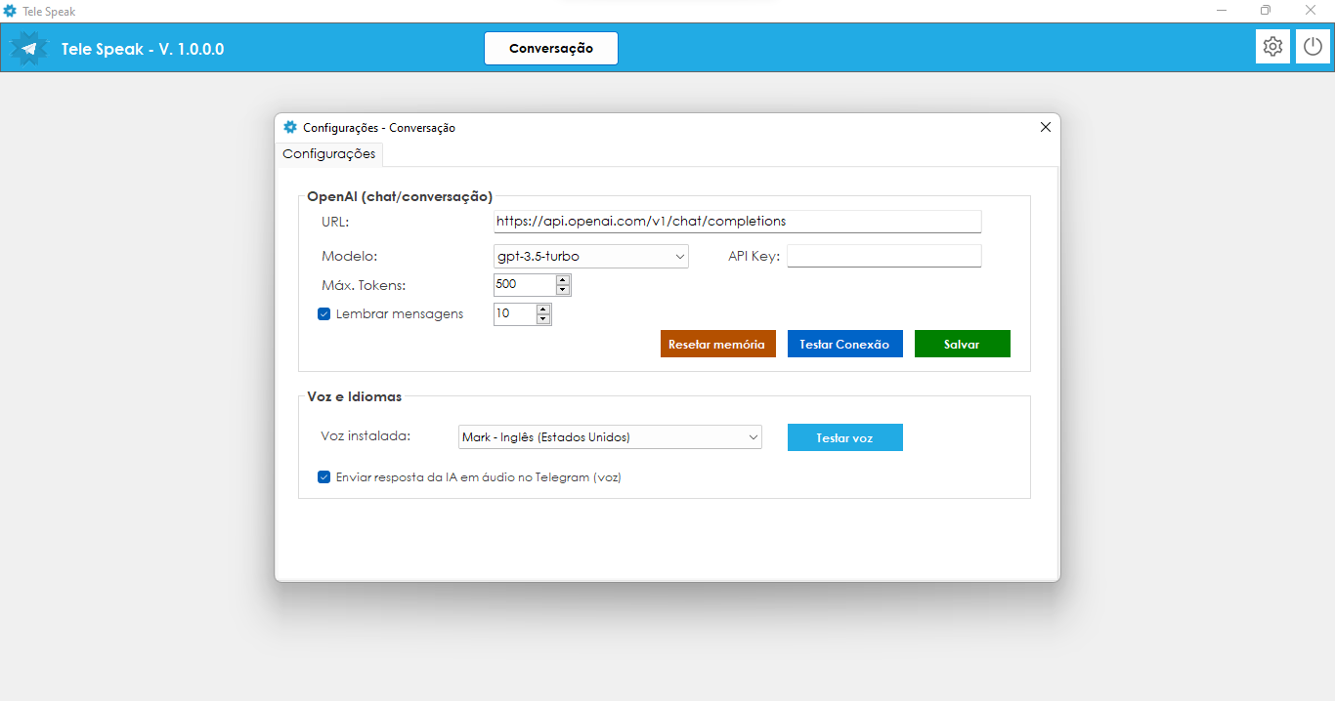Click the Testar Conexão button
This screenshot has width=1335, height=701.
tap(844, 344)
